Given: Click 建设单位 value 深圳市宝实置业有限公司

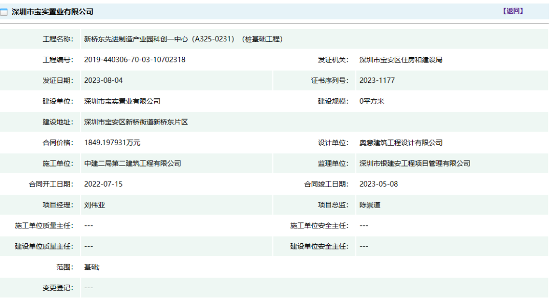Looking at the screenshot, I should pyautogui.click(x=122, y=101).
